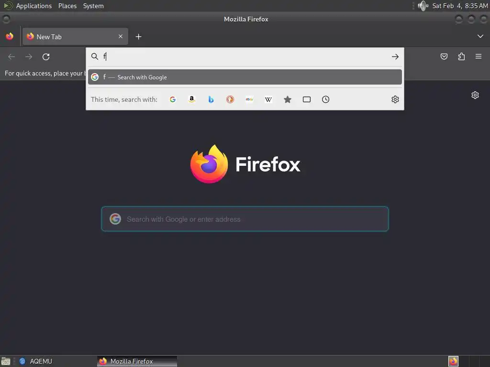Reload the page with the refresh icon
Viewport: 490px width, 367px height.
point(46,57)
